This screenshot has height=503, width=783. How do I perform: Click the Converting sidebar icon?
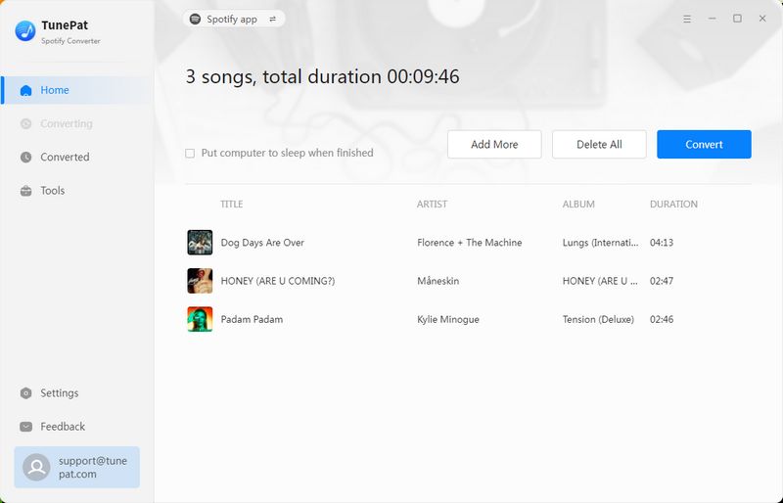coord(26,124)
